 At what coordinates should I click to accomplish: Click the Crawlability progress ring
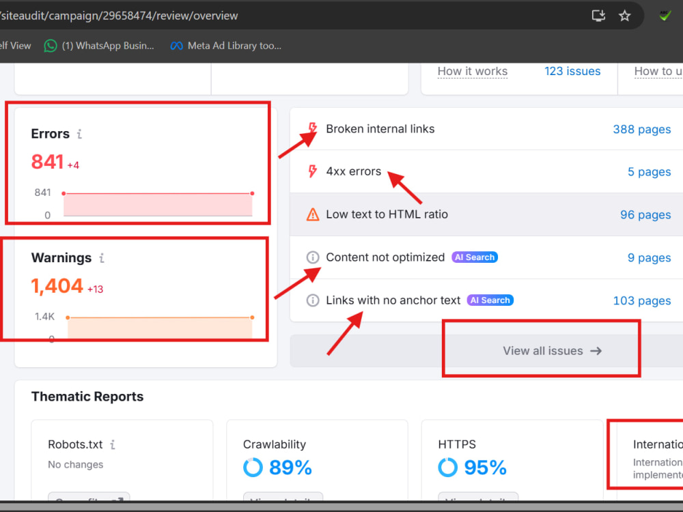tap(253, 468)
